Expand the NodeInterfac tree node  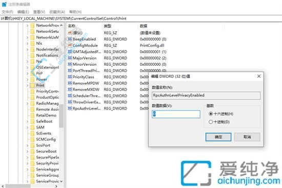click(x=27, y=49)
